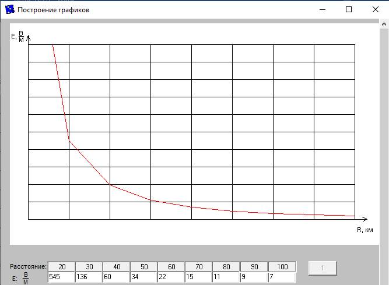The height and width of the screenshot is (285, 389).
Task: Click the E field containing 34
Action: (144, 277)
